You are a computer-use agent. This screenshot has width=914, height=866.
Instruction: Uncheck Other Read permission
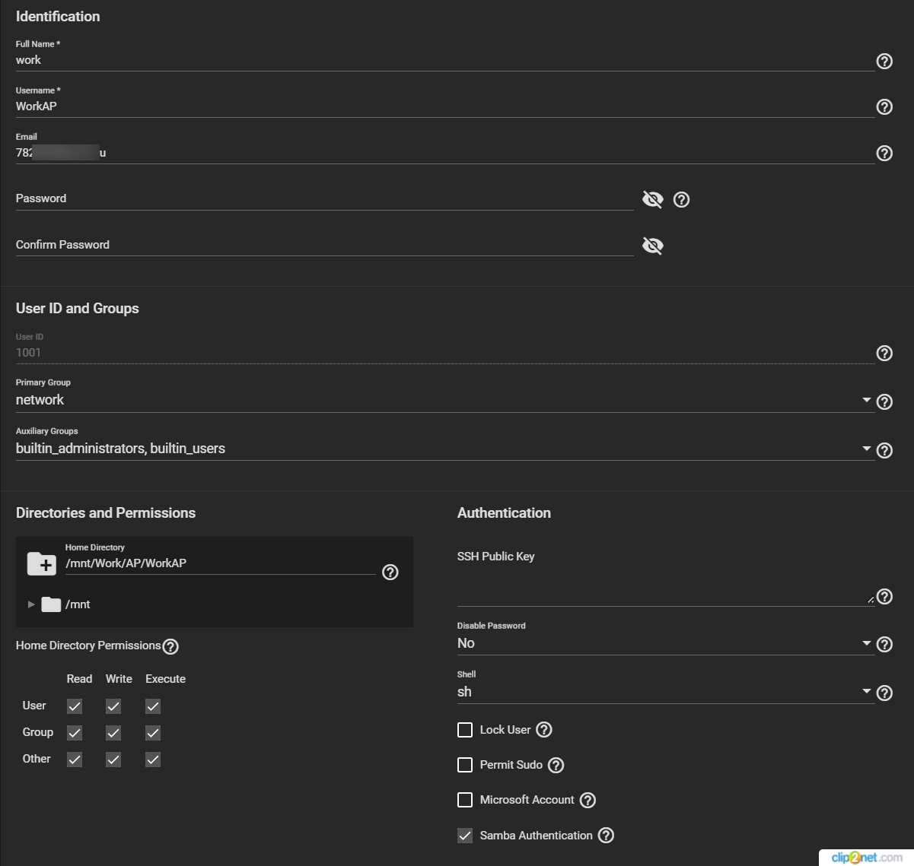[x=75, y=760]
